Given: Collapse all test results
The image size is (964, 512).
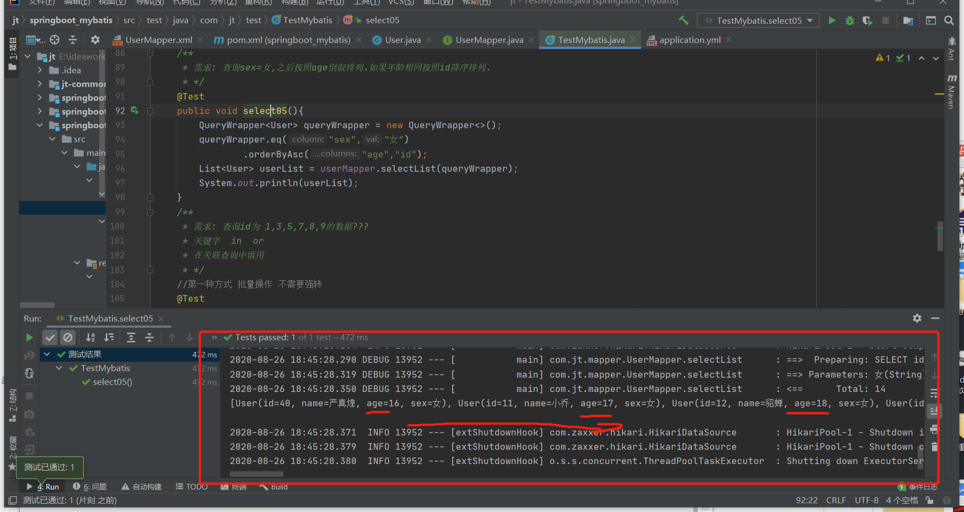Looking at the screenshot, I should tap(149, 337).
